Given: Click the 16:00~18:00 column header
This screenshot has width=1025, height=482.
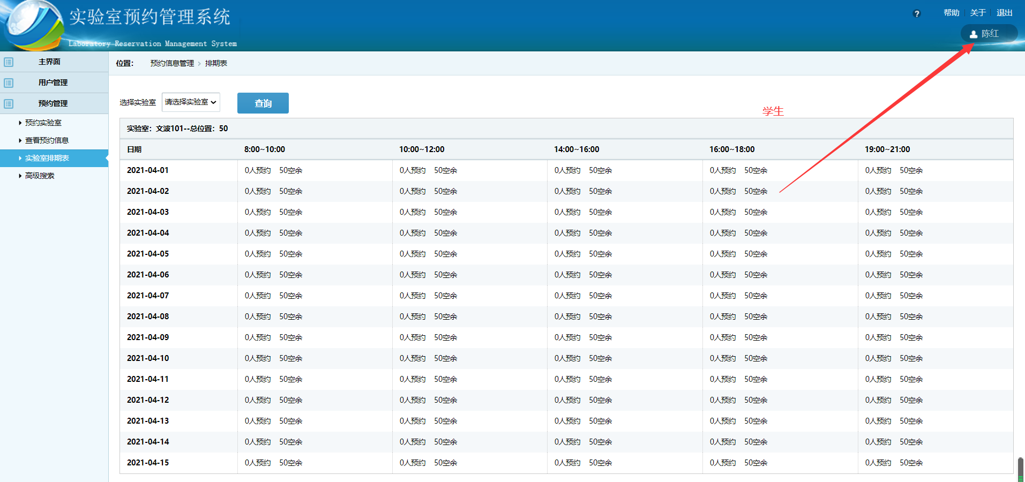Looking at the screenshot, I should pyautogui.click(x=732, y=149).
